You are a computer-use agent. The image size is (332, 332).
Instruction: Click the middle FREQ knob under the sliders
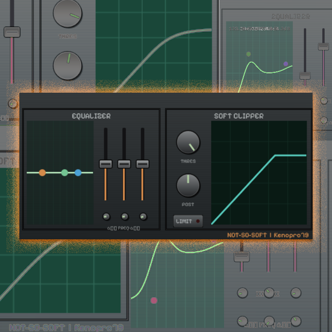125,217
